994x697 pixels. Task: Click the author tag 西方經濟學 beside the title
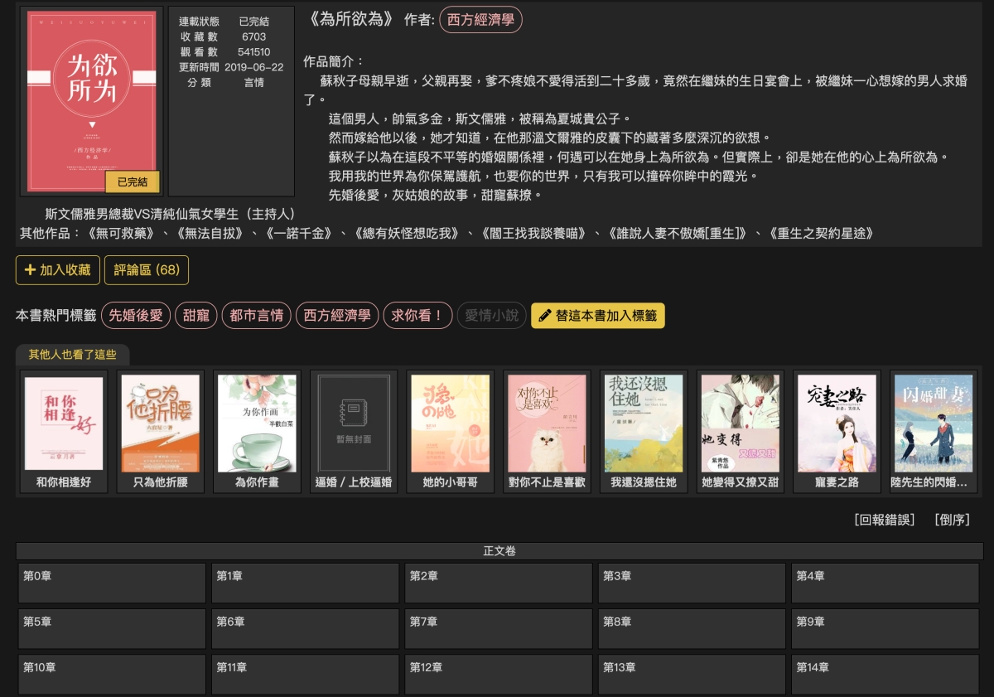[480, 20]
